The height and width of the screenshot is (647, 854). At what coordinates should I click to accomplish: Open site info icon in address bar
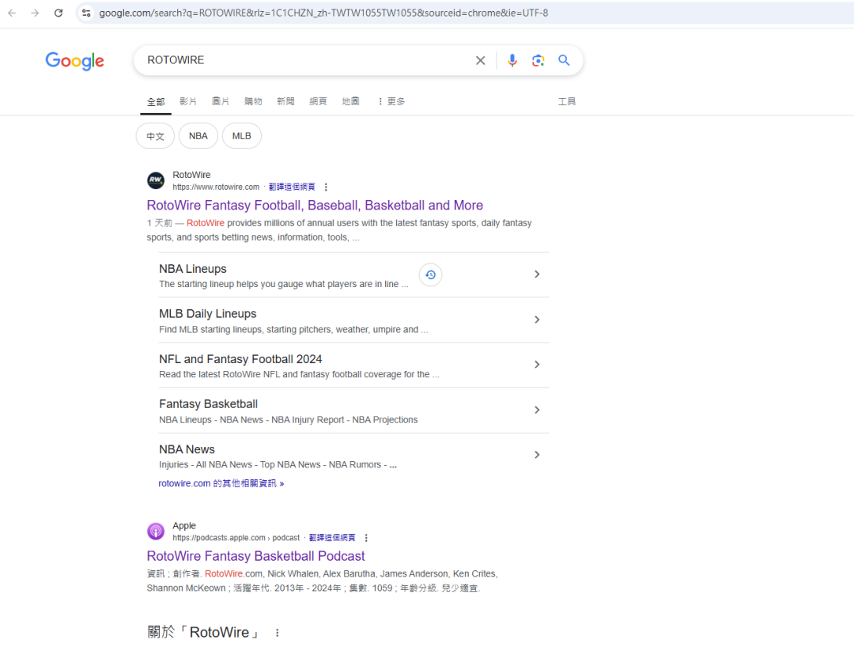point(86,13)
